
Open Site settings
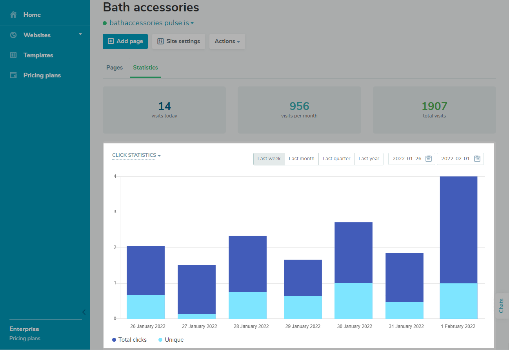click(178, 41)
